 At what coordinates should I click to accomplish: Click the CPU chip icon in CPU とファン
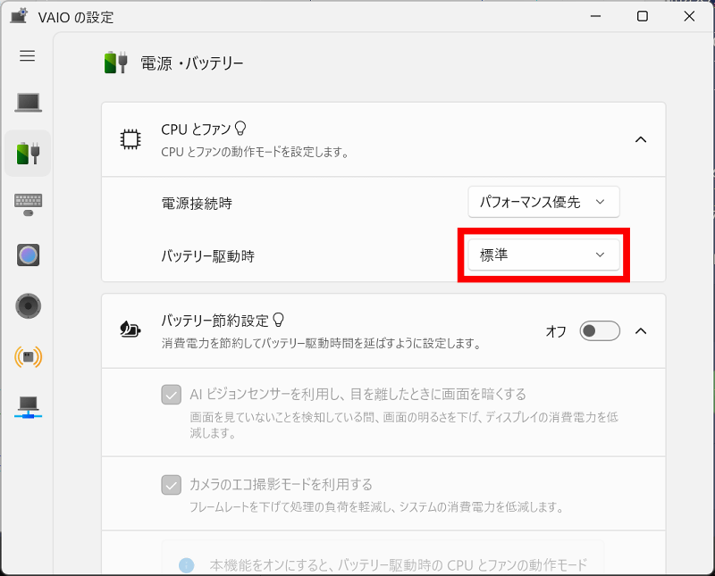tap(130, 139)
